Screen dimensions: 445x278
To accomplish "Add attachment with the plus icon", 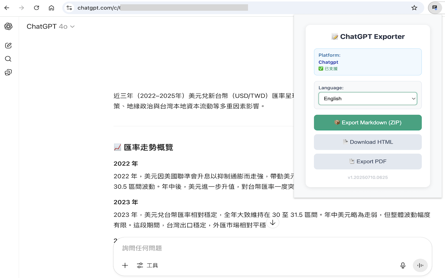I will click(x=125, y=265).
